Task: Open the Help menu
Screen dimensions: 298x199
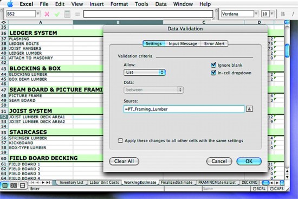Action: coord(205,4)
